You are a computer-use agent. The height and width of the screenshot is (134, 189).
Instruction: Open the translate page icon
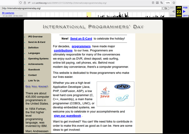coord(161,3)
